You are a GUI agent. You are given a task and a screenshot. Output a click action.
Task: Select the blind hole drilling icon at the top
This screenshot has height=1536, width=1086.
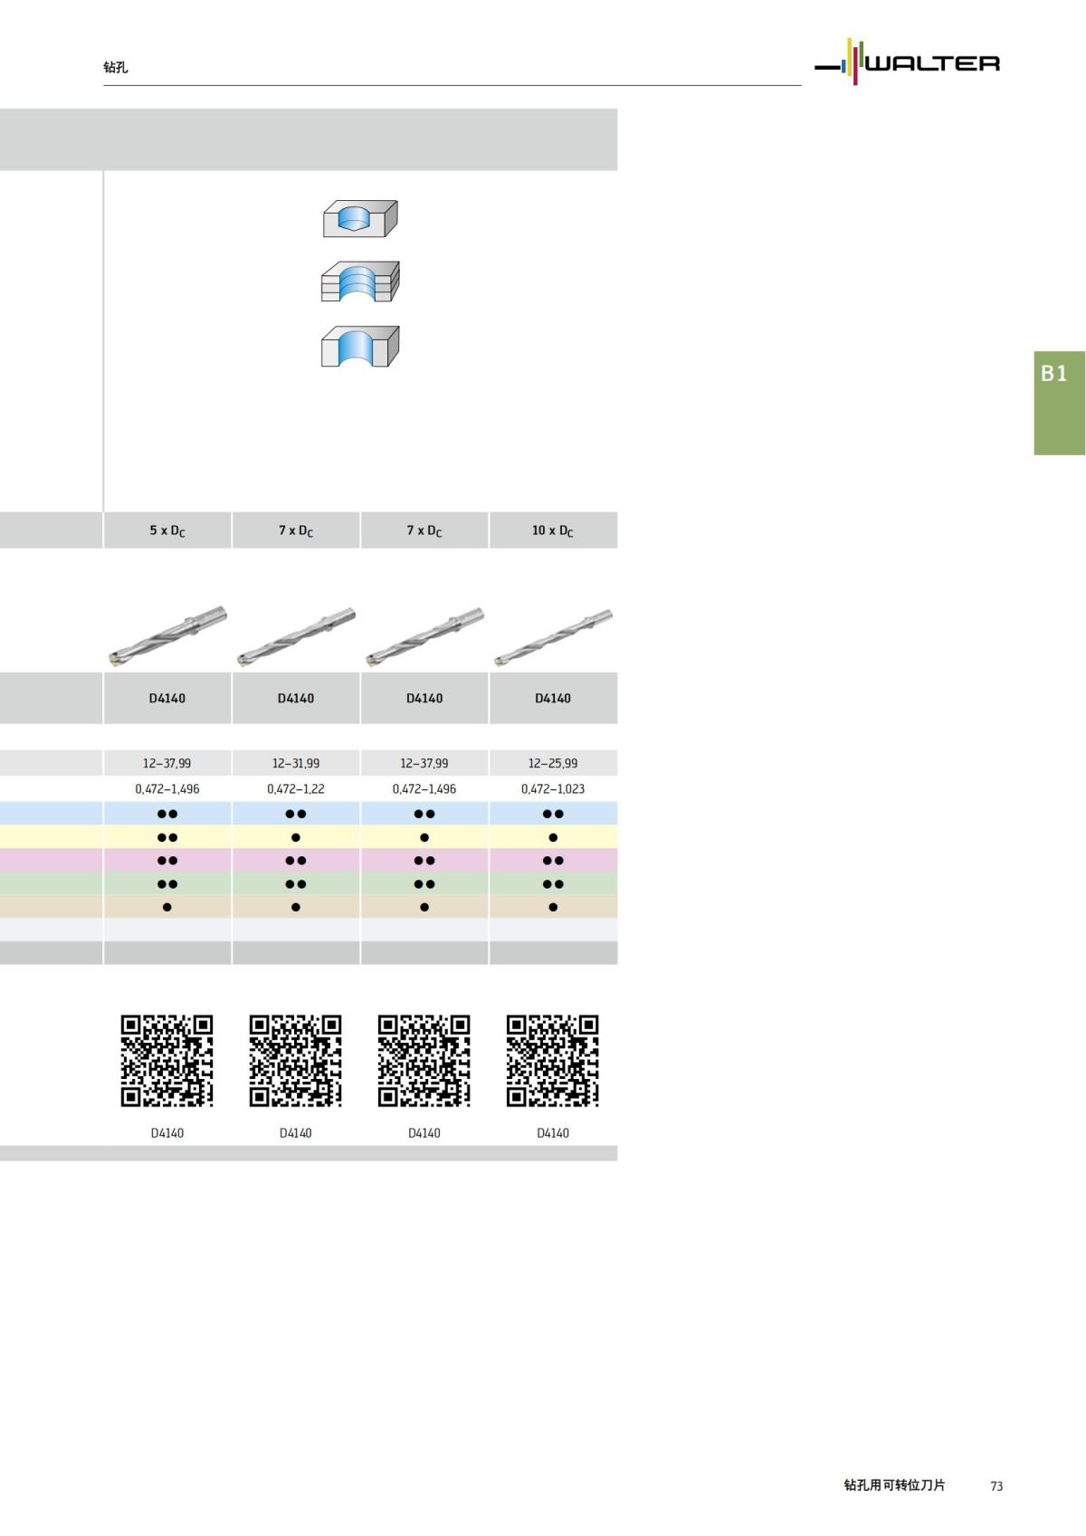pyautogui.click(x=360, y=218)
